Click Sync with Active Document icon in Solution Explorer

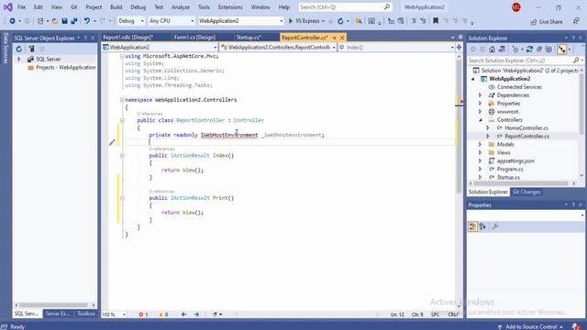529,49
